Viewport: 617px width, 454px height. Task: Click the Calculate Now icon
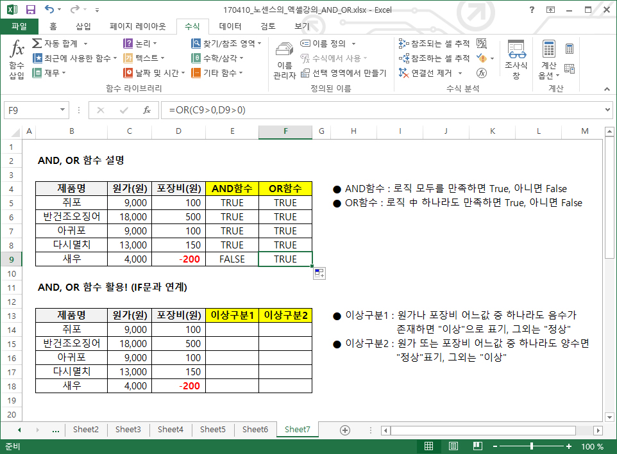point(570,49)
